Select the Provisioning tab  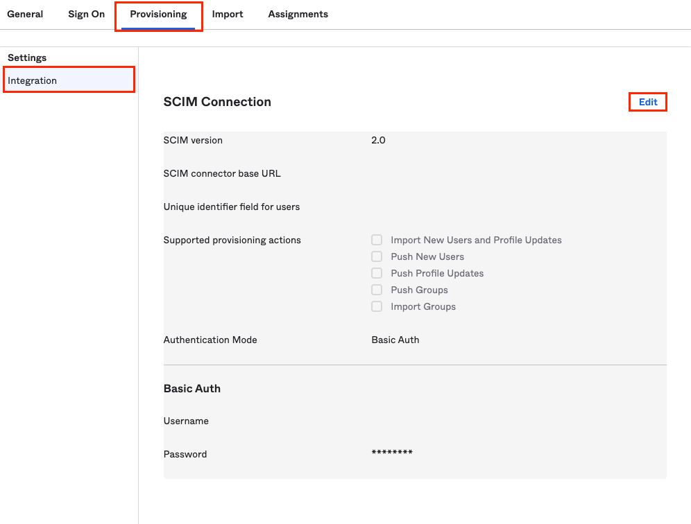click(158, 14)
